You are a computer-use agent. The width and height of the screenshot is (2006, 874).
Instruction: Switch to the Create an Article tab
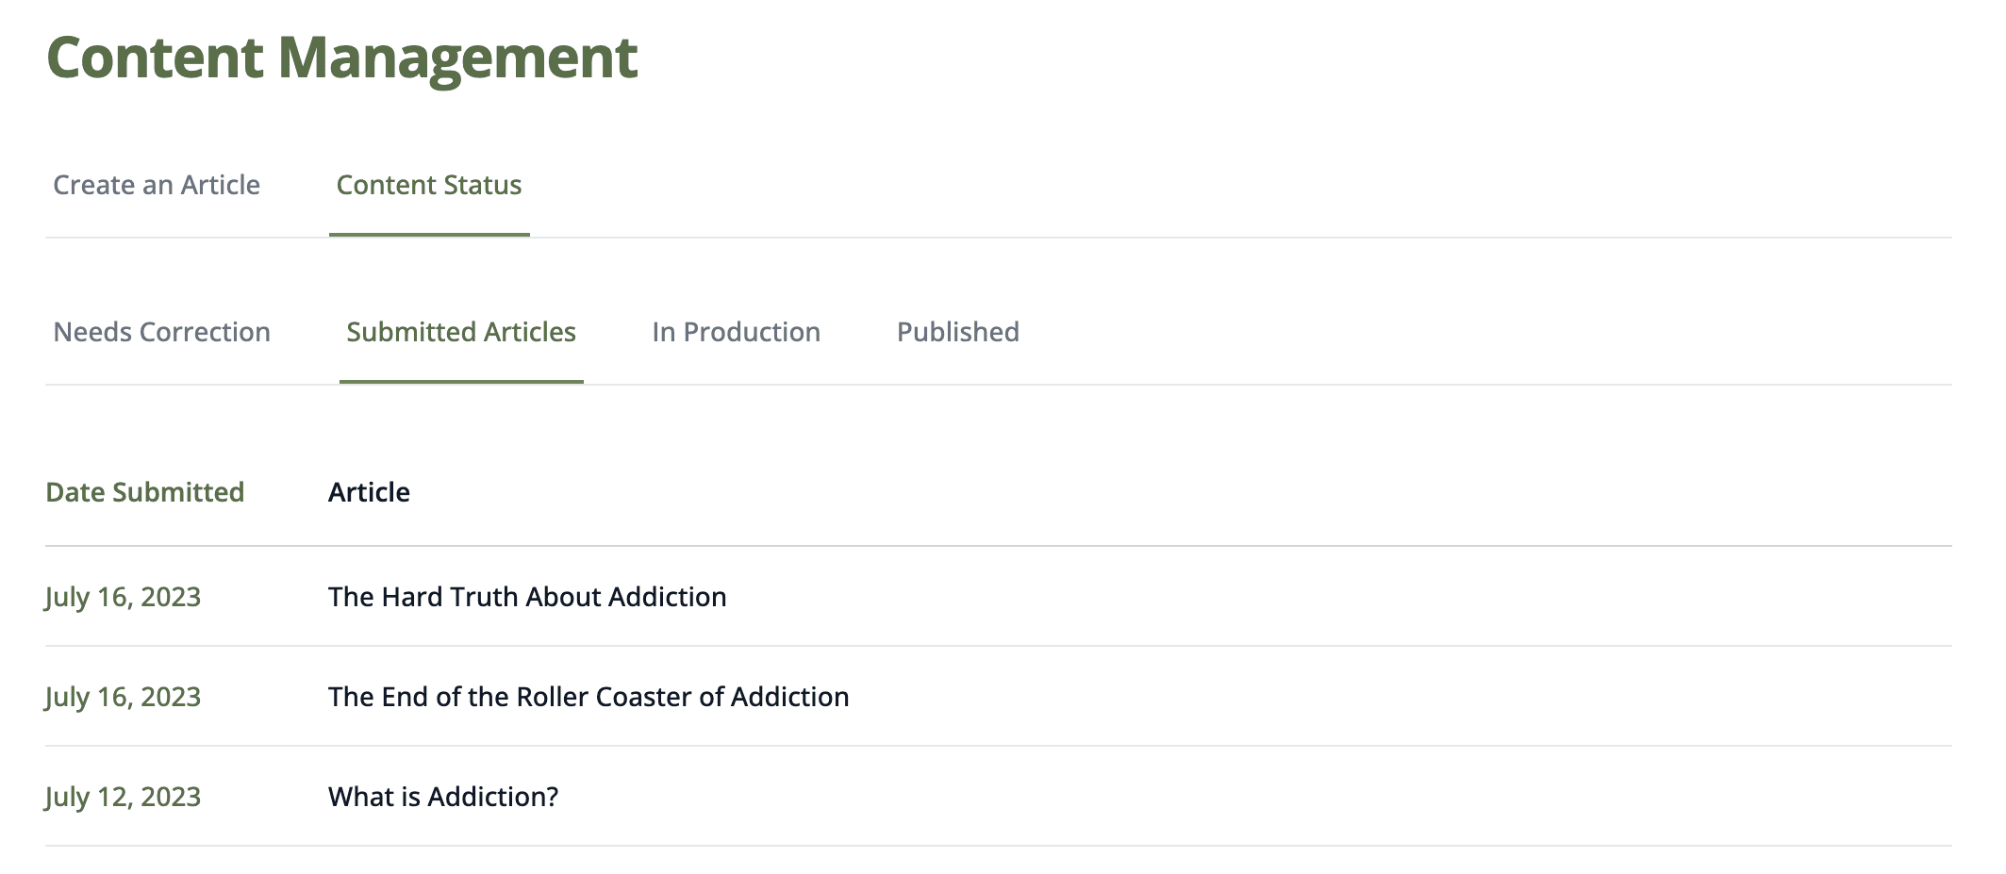point(157,185)
